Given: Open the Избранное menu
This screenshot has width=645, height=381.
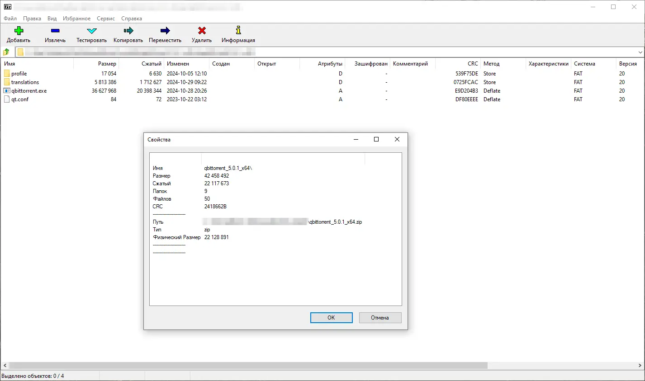Looking at the screenshot, I should 77,19.
